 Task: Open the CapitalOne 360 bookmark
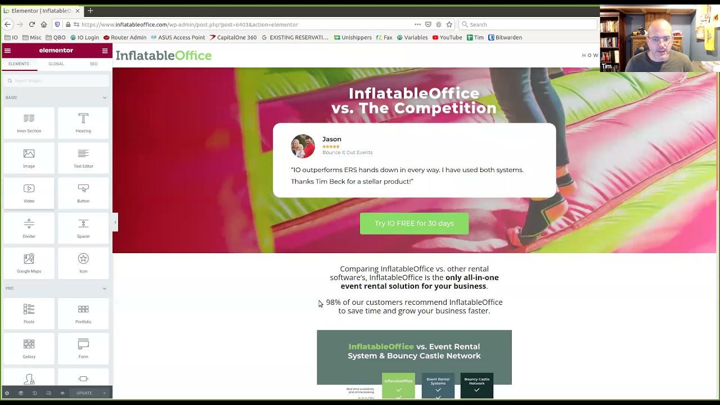(233, 38)
